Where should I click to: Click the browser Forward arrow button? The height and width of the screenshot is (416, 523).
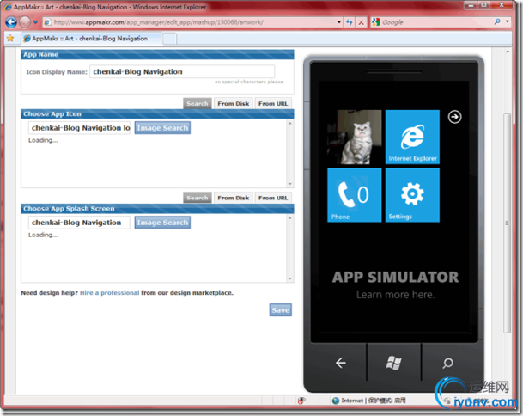24,22
